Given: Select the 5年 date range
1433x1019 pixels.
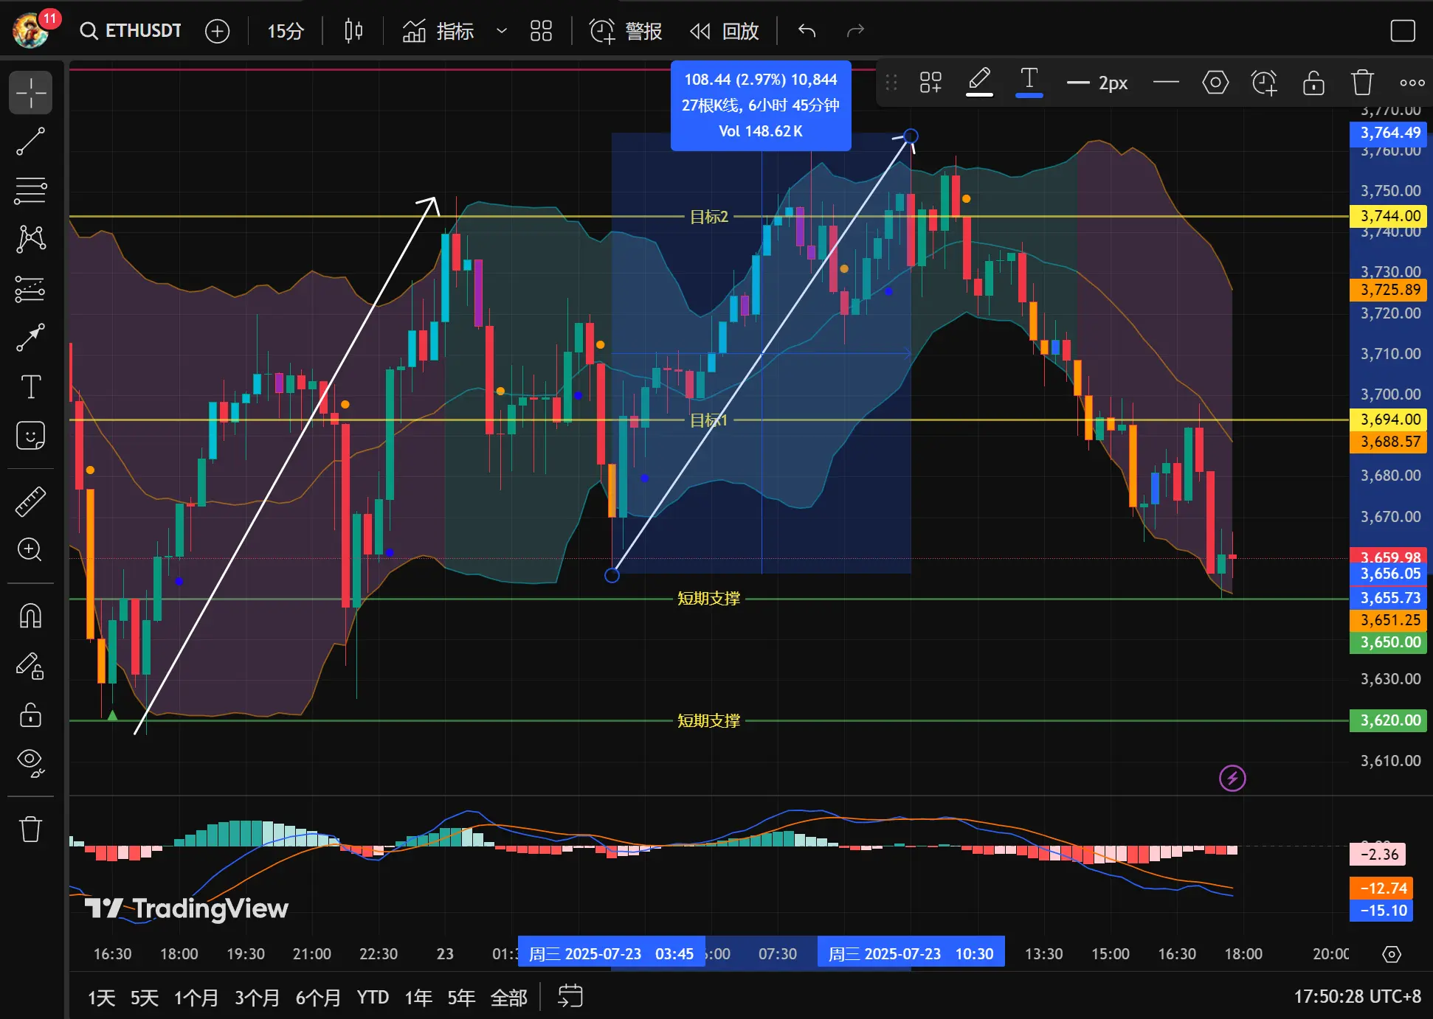Looking at the screenshot, I should [x=461, y=998].
